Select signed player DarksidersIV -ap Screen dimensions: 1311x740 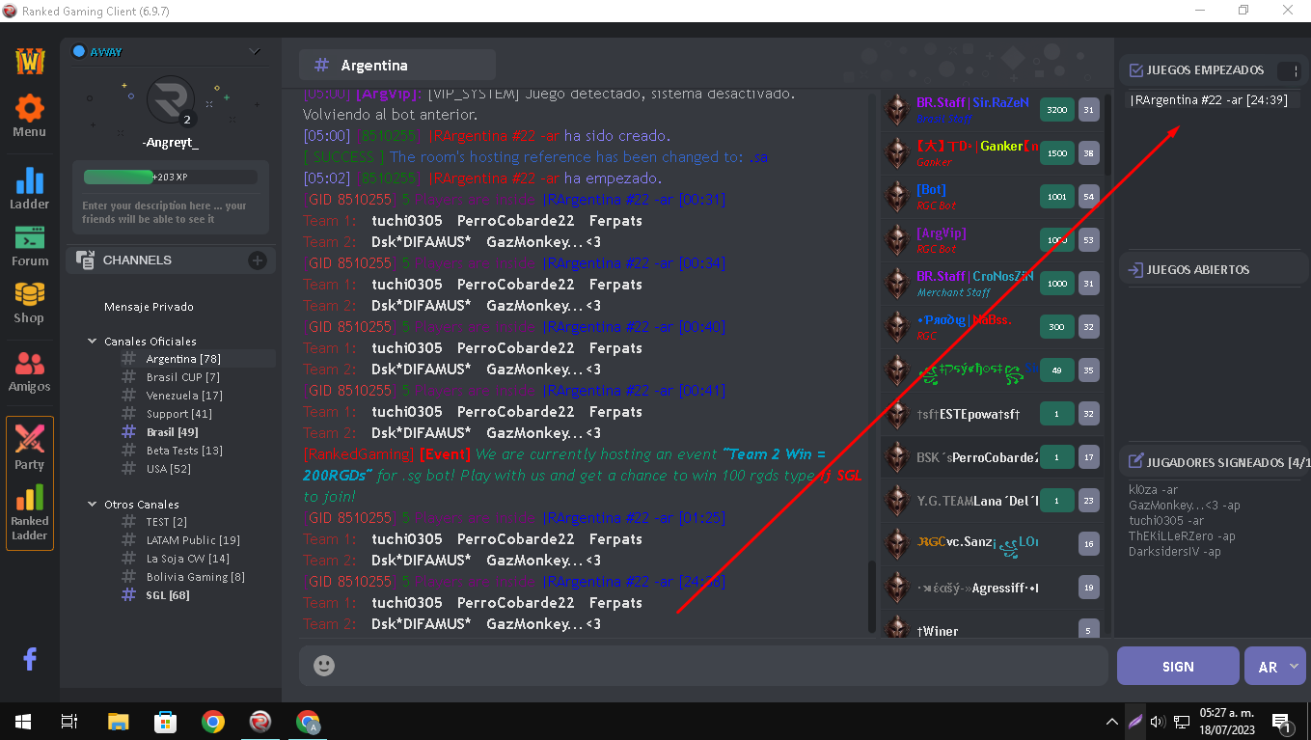coord(1174,552)
